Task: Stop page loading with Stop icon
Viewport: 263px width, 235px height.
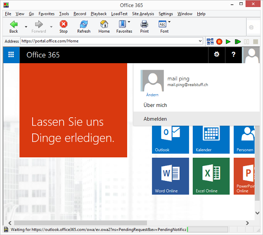Action: pos(64,24)
